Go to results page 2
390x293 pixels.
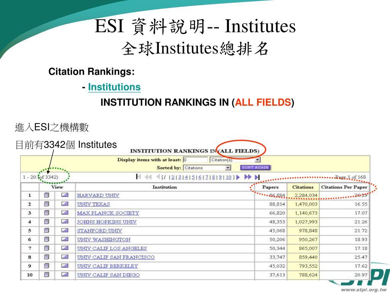[173, 177]
